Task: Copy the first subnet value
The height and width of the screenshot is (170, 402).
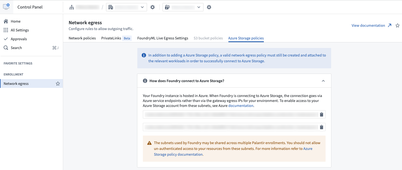Action: click(x=321, y=114)
